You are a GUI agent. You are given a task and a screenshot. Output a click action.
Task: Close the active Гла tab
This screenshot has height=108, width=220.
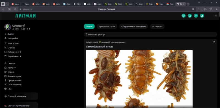click(183, 4)
